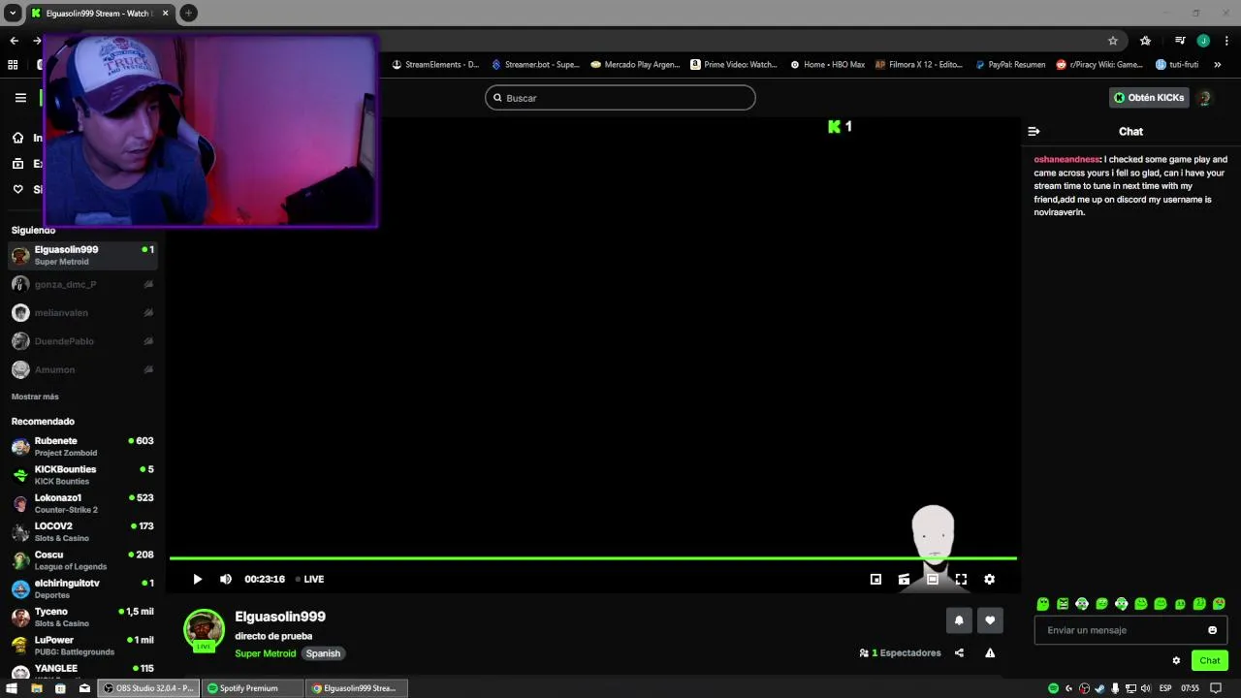Show hidden bookmarks with the chevron
The image size is (1241, 698).
click(x=1218, y=65)
